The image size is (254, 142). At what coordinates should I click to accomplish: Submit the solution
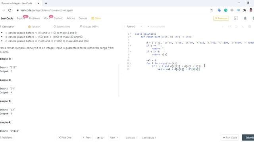point(248,138)
